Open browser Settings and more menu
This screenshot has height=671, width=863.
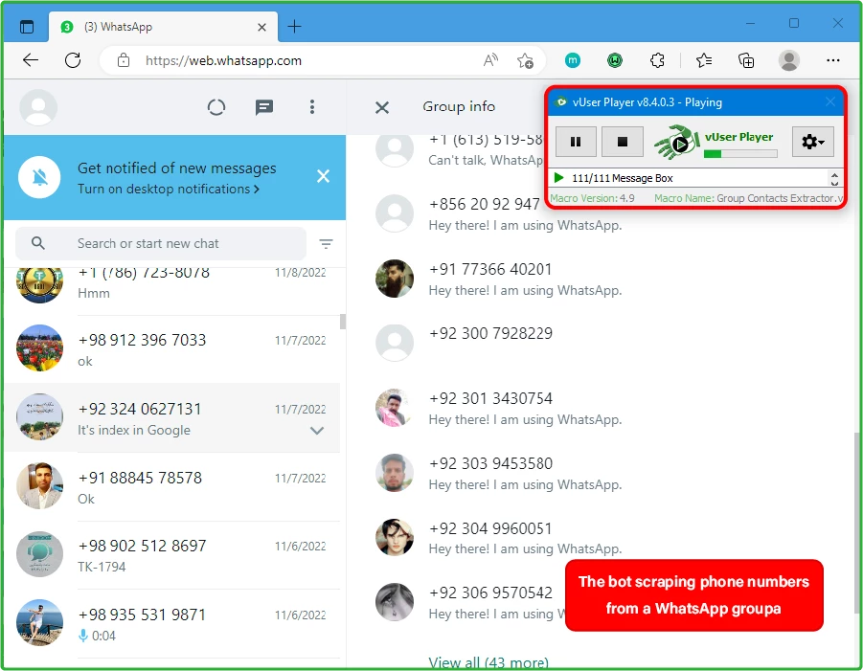click(832, 60)
